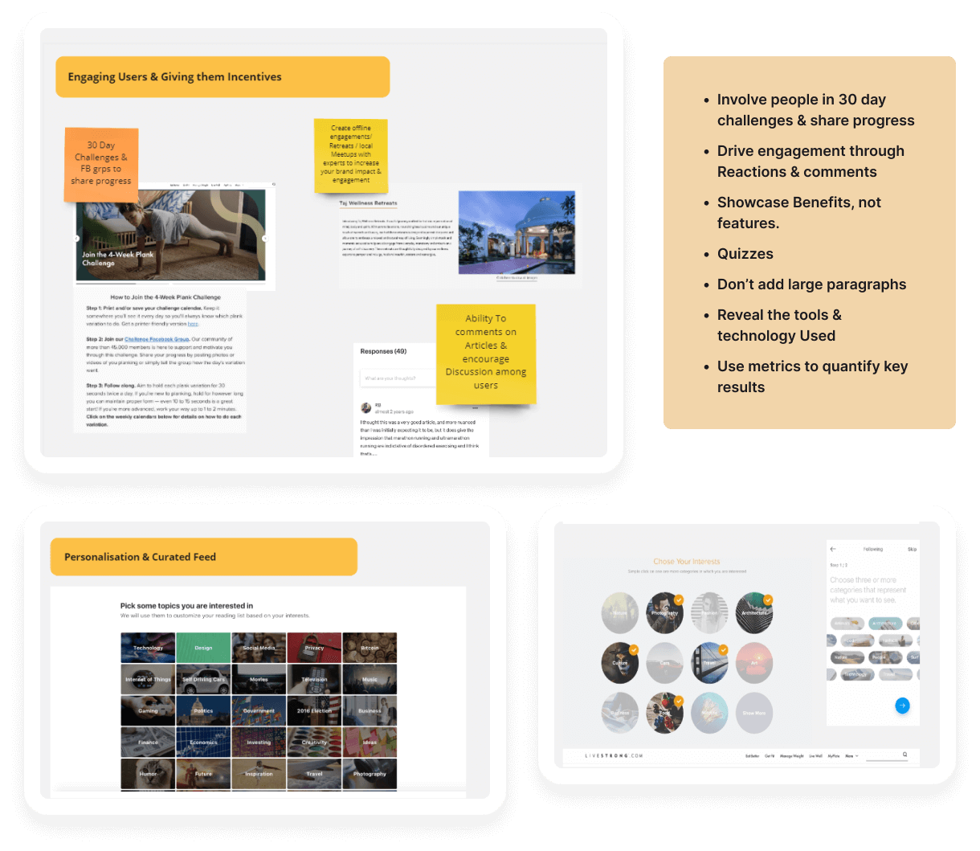
Task: Select the Bitcoin topic tile
Action: (x=370, y=648)
